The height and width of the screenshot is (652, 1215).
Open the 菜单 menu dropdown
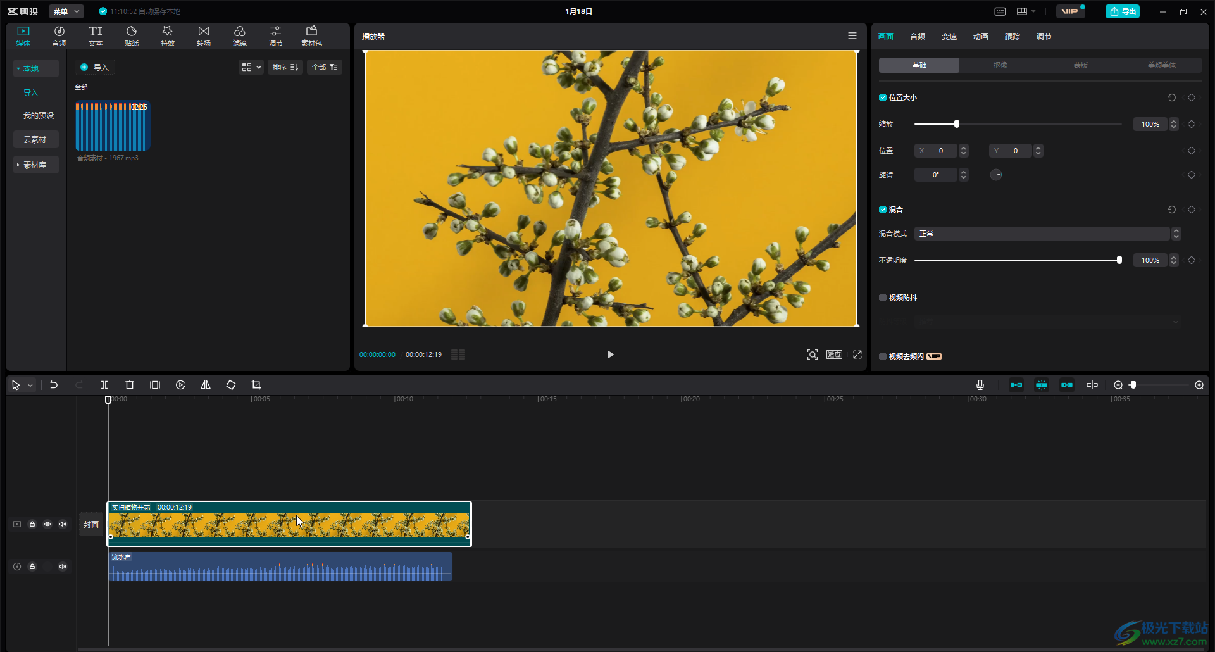tap(66, 11)
